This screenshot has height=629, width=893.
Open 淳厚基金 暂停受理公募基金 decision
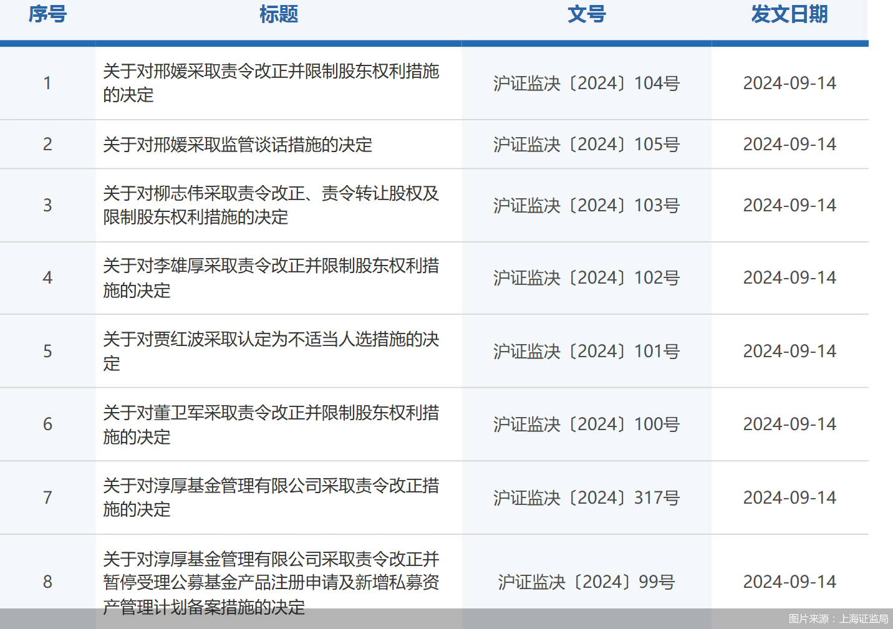[271, 582]
